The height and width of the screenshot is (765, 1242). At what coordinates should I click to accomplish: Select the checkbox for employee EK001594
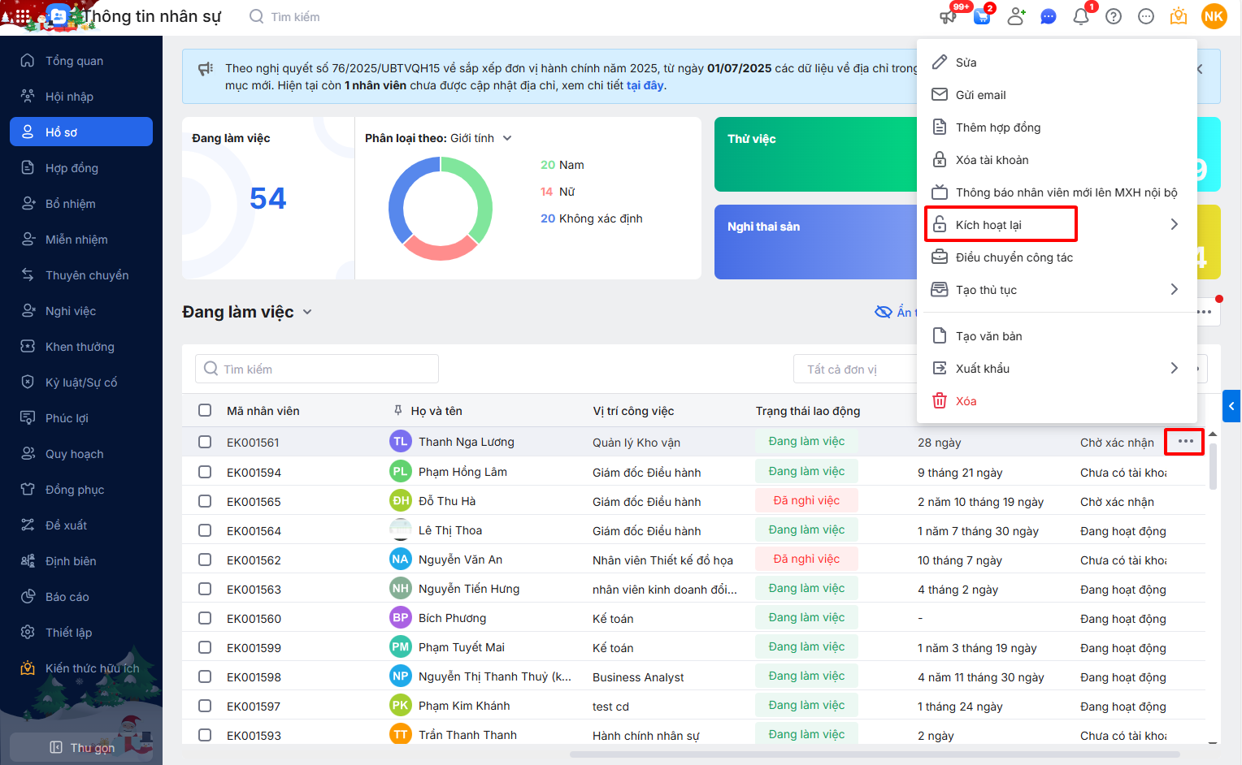coord(205,472)
